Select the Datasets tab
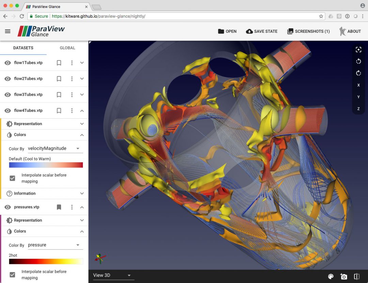The width and height of the screenshot is (368, 283). coord(23,48)
